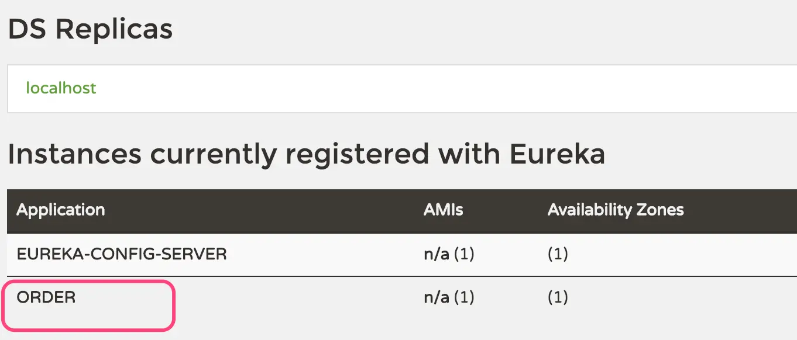The width and height of the screenshot is (797, 340).
Task: Click AMI count (1) in EUREKA-CONFIG-SERVER row
Action: 463,255
